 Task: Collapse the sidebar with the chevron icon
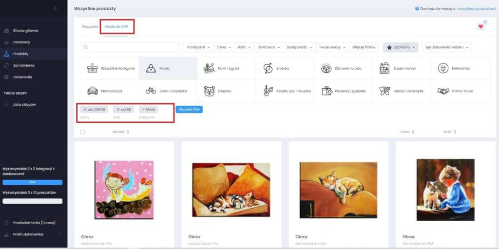56,9
